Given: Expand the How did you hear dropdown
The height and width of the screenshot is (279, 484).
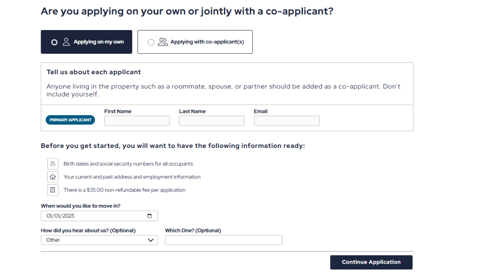Looking at the screenshot, I should [x=99, y=240].
